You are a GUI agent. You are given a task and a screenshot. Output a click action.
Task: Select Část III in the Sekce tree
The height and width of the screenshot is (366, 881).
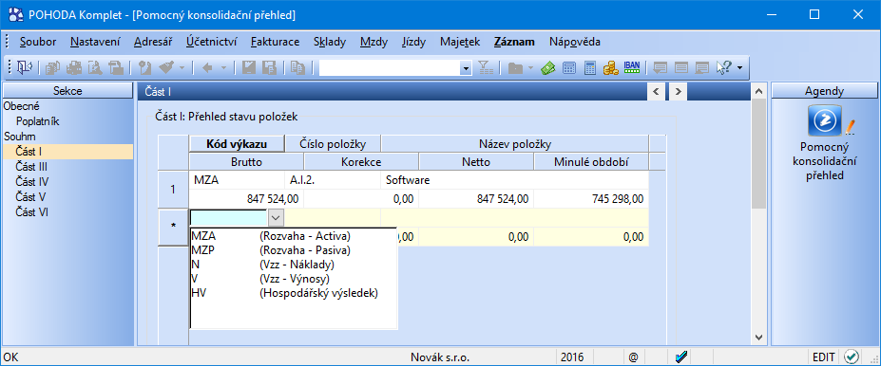tap(31, 167)
